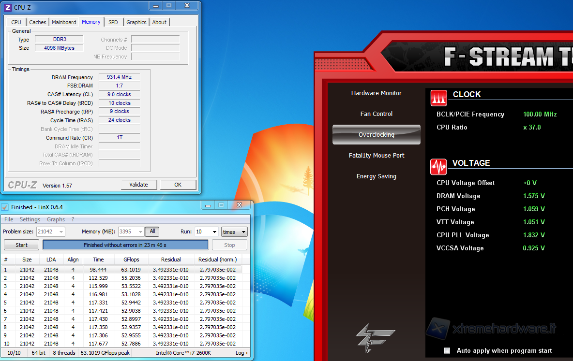The height and width of the screenshot is (361, 573).
Task: Close the LinX window
Action: coord(241,205)
